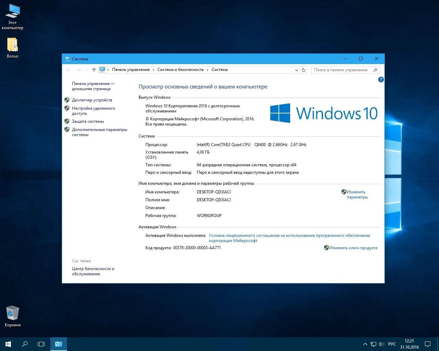The image size is (439, 351).
Task: Click shield icon beside Защита системы
Action: click(x=67, y=121)
